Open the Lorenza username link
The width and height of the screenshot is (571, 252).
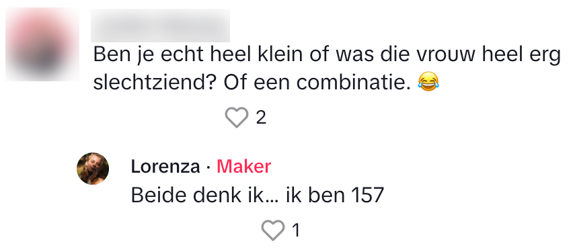(x=165, y=167)
